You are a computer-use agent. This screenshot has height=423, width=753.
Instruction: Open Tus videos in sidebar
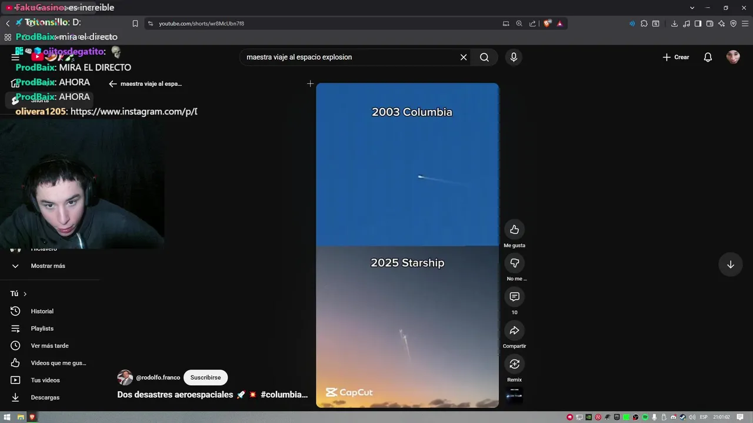[45, 380]
